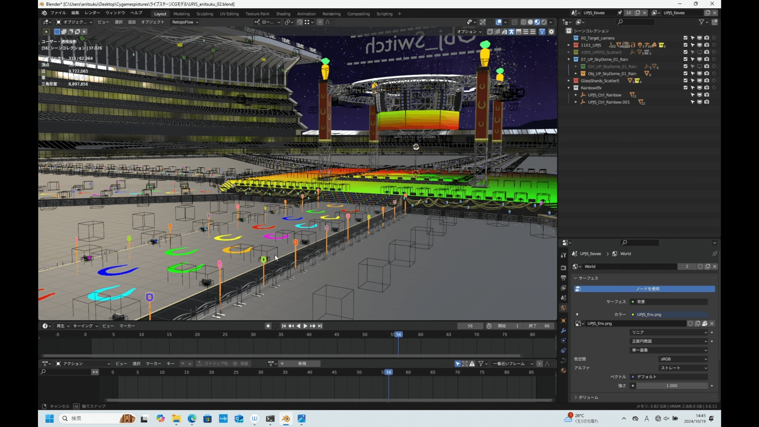Uncheck the RainbowEfx collection checkbox
Screen dimensions: 759x427
(x=685, y=88)
